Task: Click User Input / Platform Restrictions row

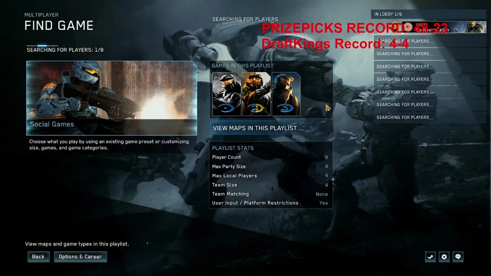Action: [x=270, y=203]
